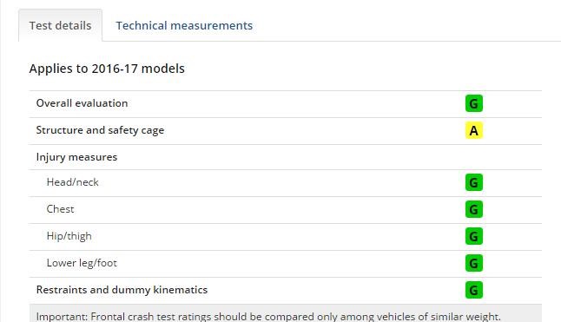The width and height of the screenshot is (561, 322).
Task: Click the Important frontal crash test note
Action: pos(268,317)
